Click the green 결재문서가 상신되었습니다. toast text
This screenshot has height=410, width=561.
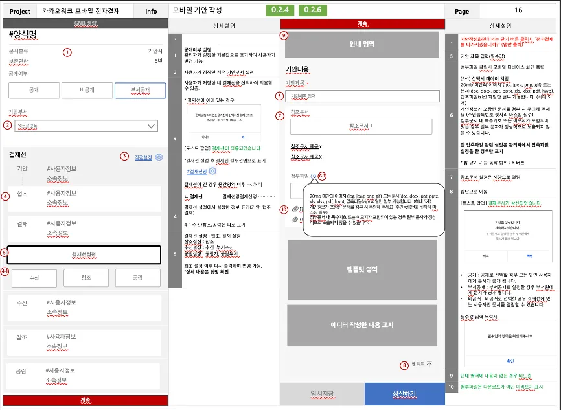pos(514,203)
